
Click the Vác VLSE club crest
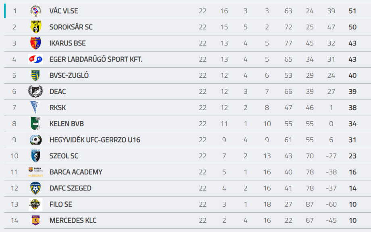click(36, 11)
